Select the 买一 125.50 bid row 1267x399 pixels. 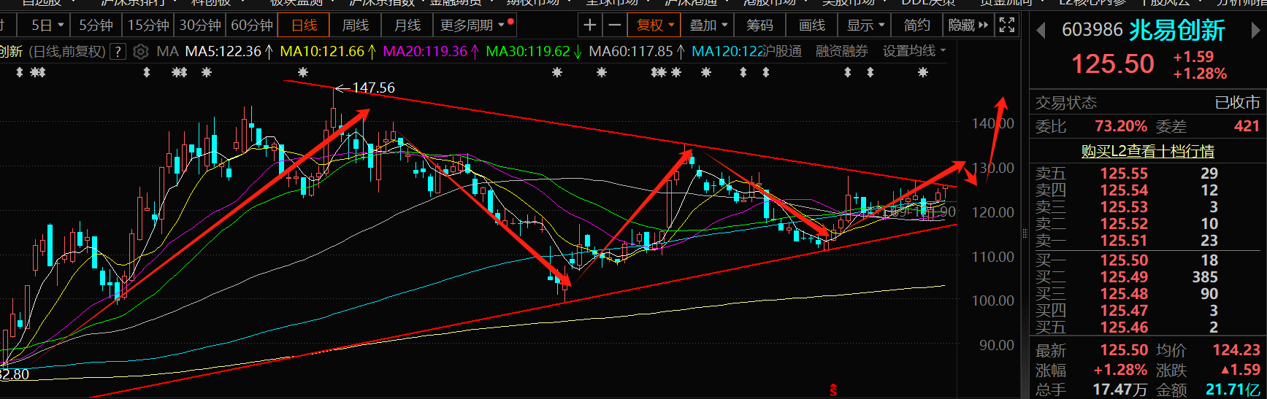click(x=1147, y=260)
